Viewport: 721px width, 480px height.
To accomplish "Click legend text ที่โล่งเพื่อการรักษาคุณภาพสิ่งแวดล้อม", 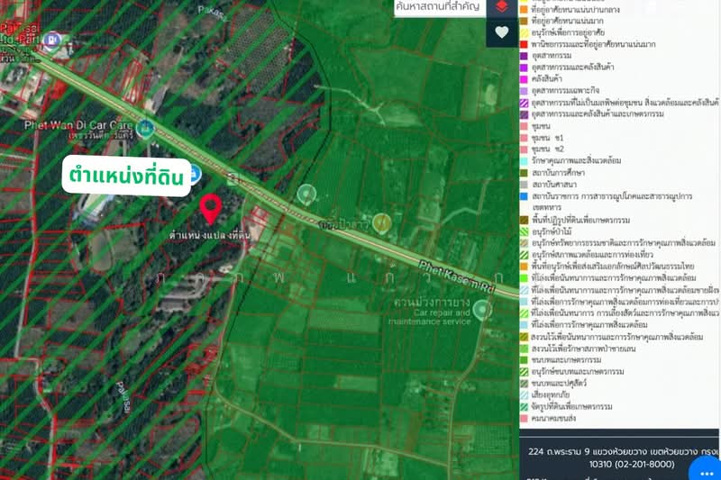I will (x=589, y=325).
